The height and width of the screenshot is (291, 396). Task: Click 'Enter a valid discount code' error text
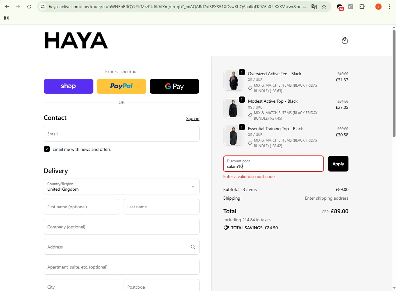coord(249,177)
